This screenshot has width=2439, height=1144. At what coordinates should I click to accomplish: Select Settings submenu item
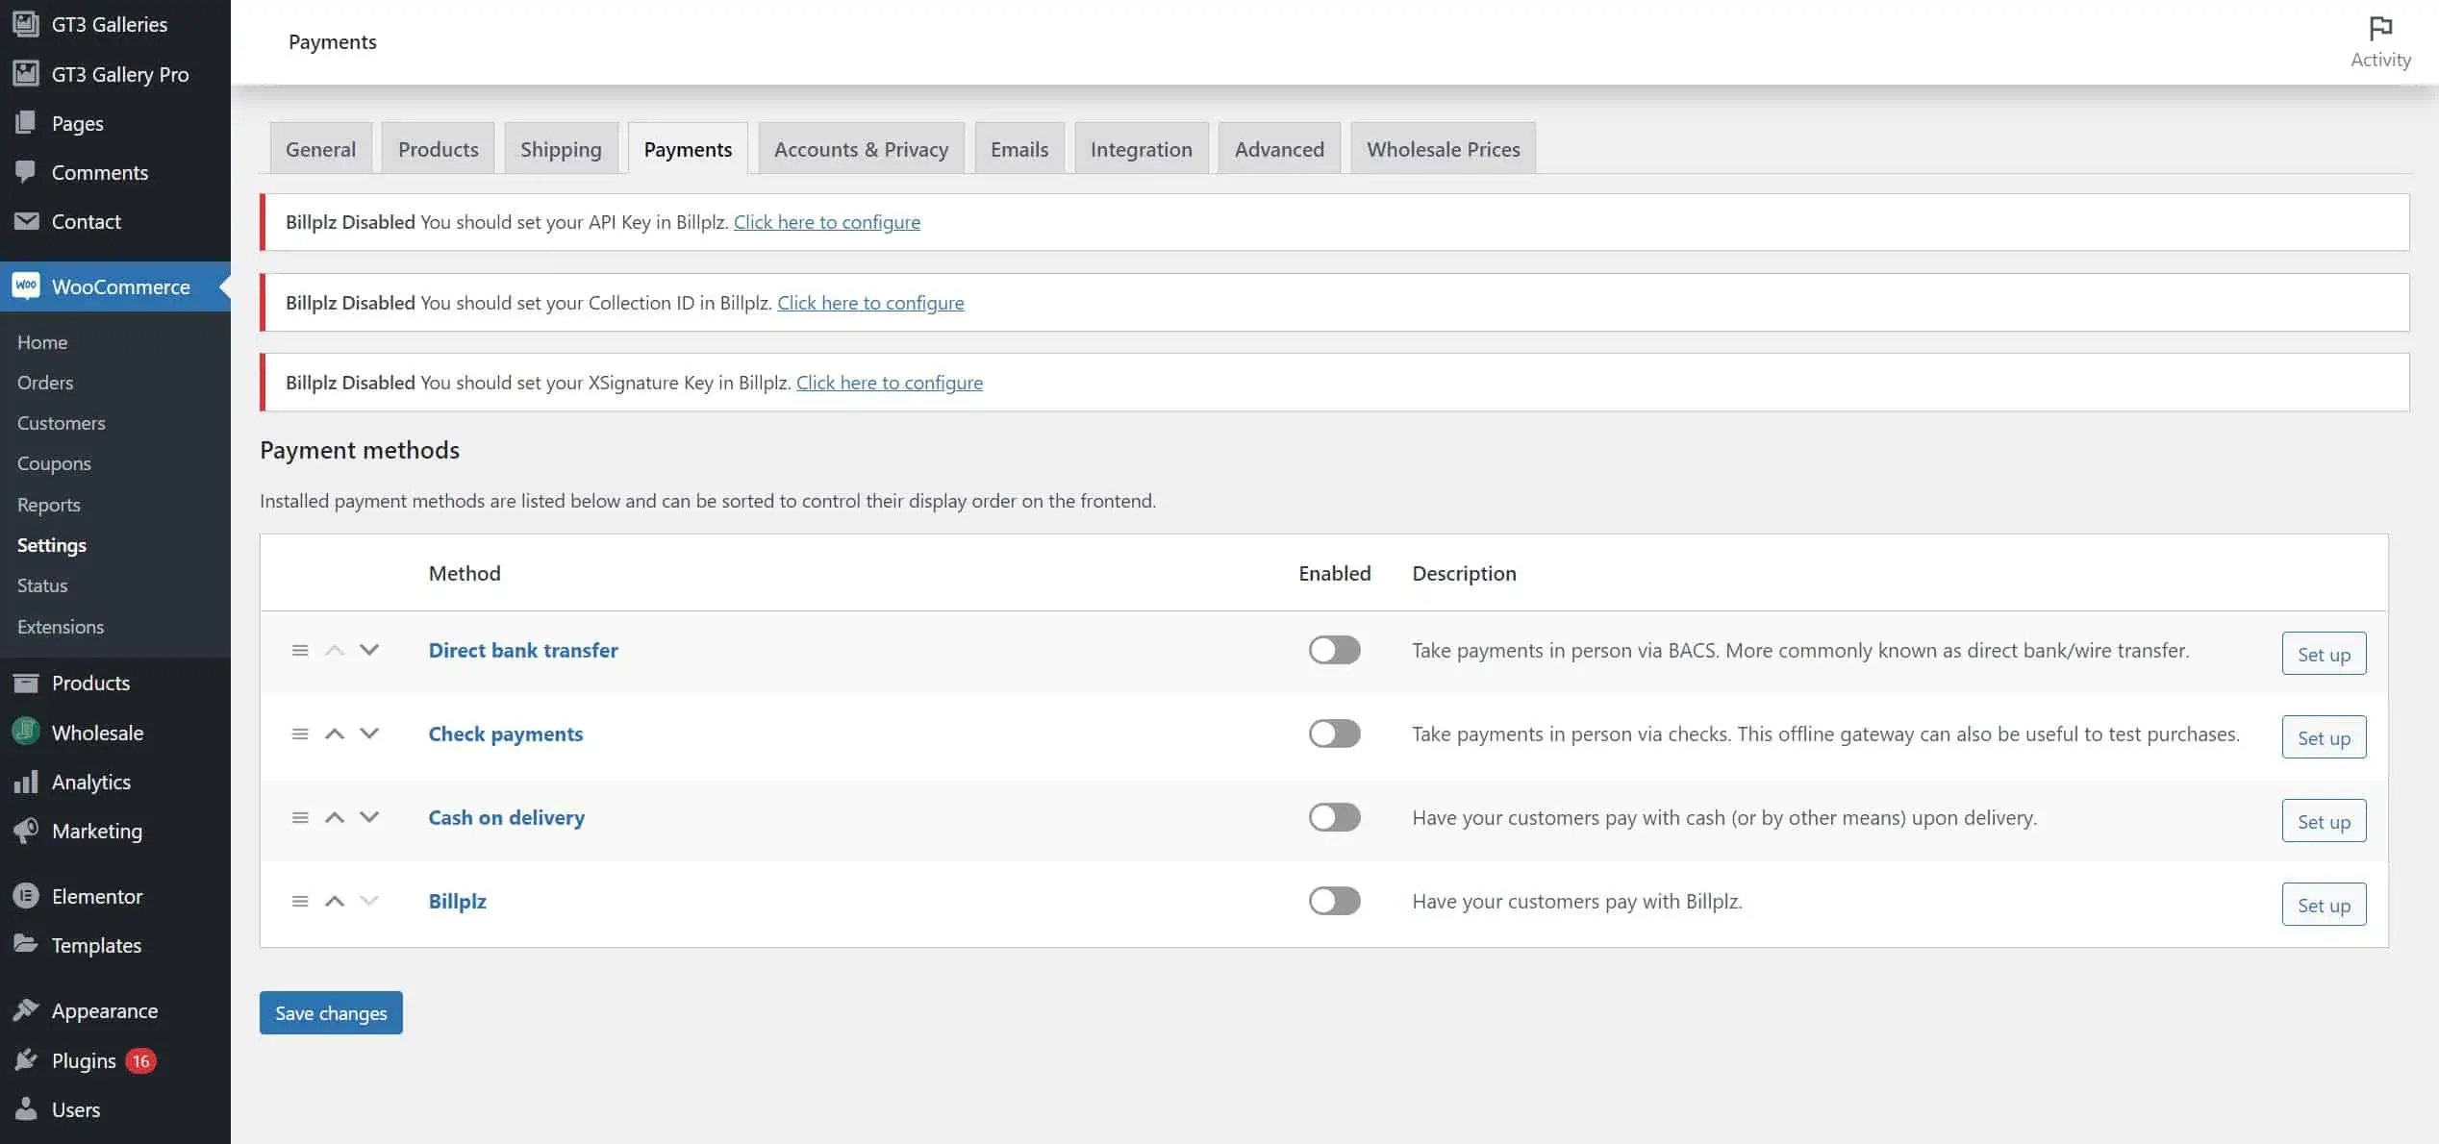pos(52,545)
